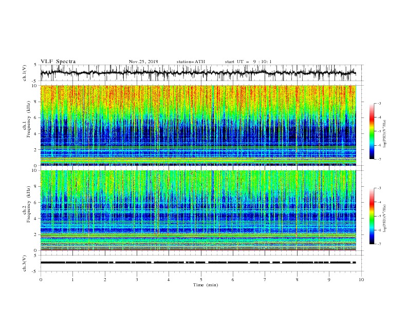This screenshot has width=407, height=314.
Task: Click the 'VLF Spectra' title text
Action: [58, 62]
